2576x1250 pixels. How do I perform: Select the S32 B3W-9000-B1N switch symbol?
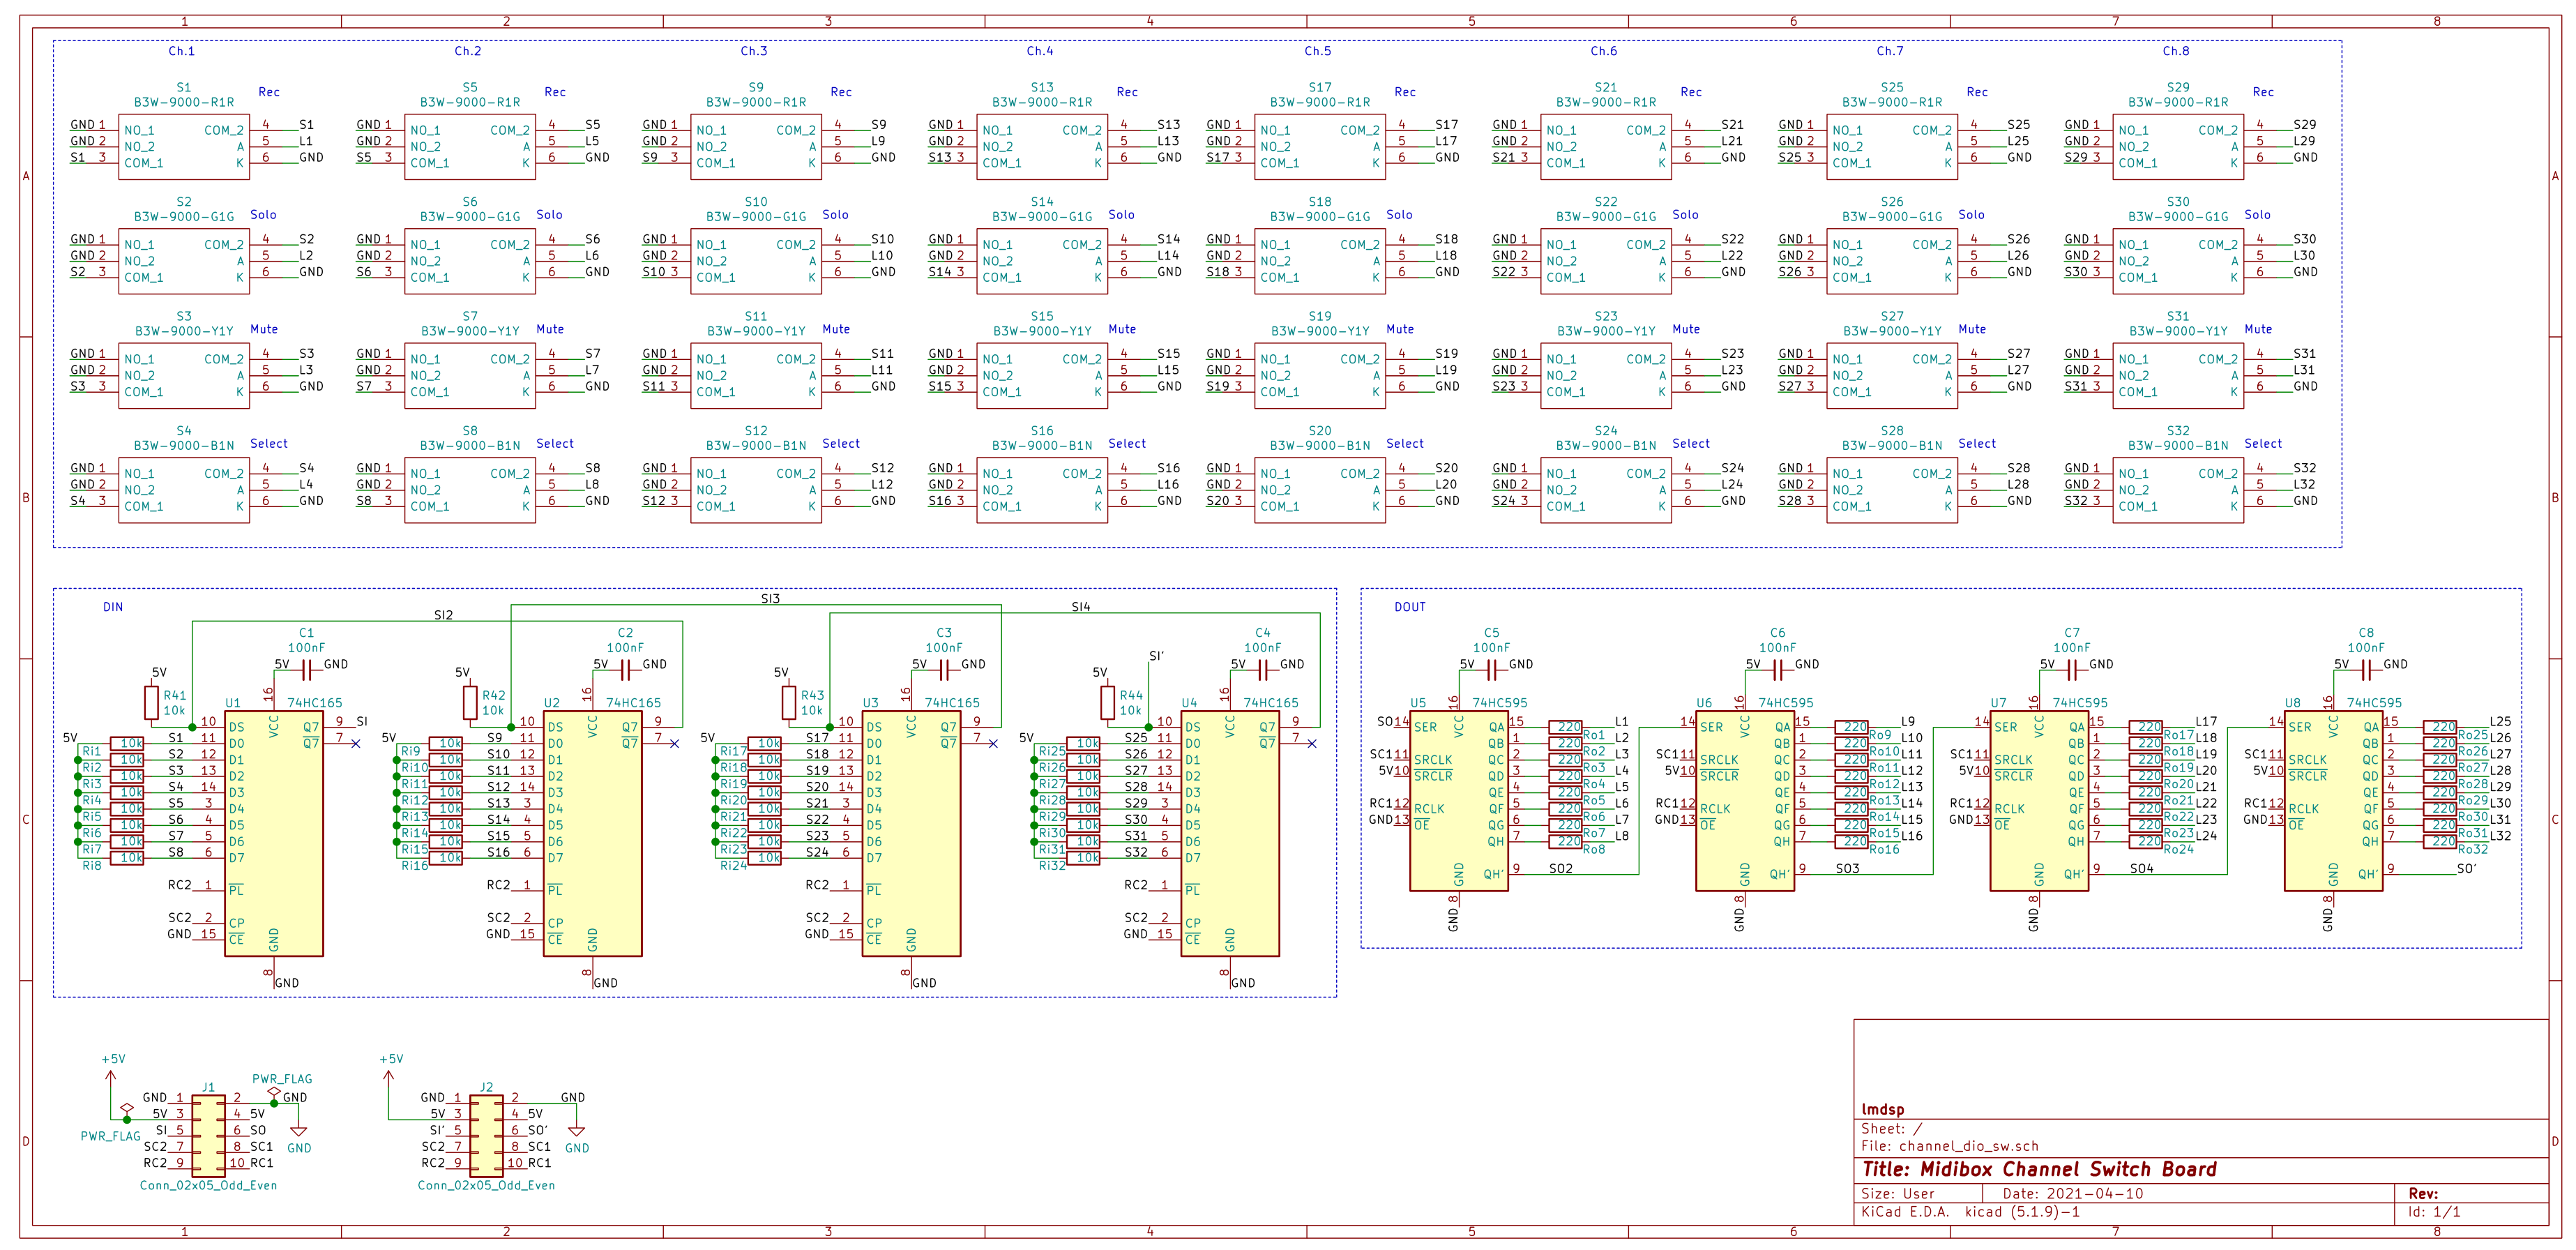[2178, 490]
